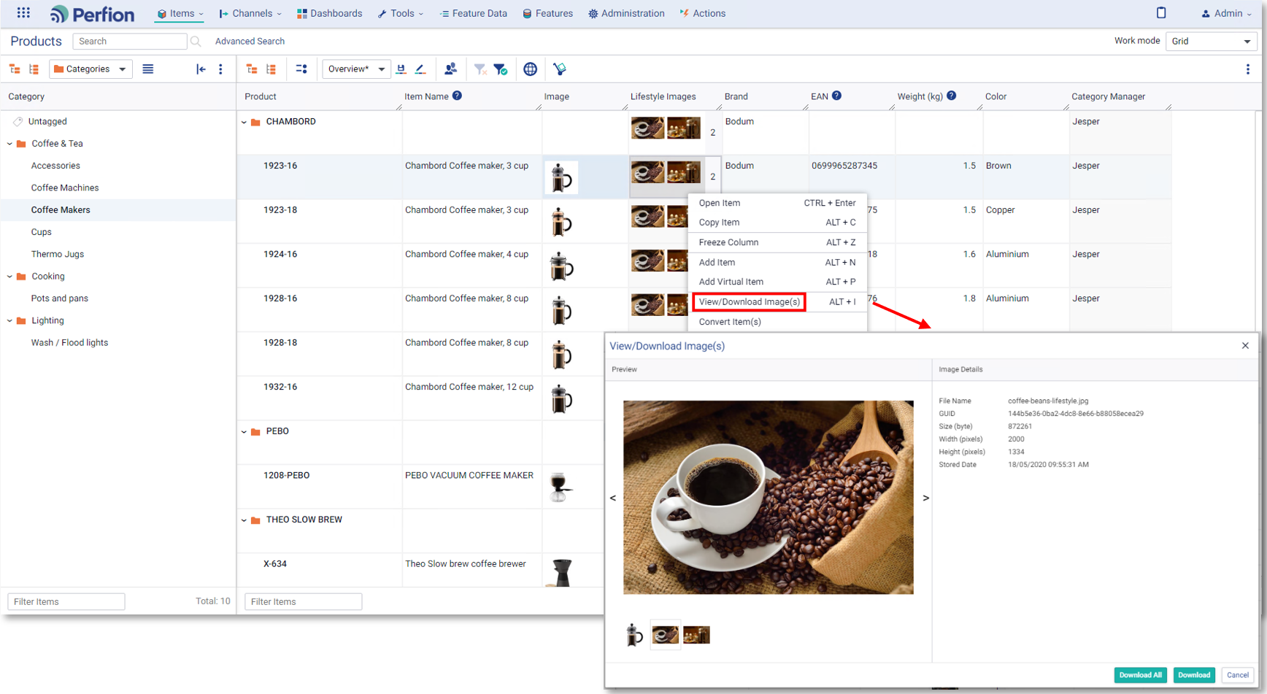This screenshot has width=1267, height=694.
Task: Collapse the Cooking category
Action: [10, 277]
